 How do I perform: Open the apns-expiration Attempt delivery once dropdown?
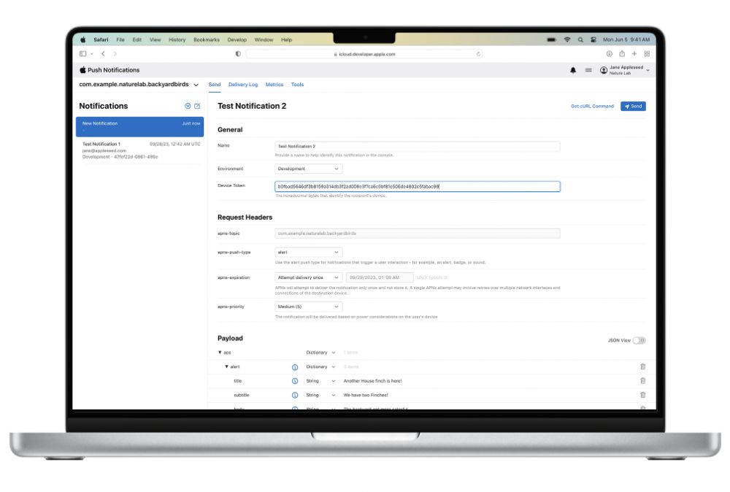coord(309,277)
